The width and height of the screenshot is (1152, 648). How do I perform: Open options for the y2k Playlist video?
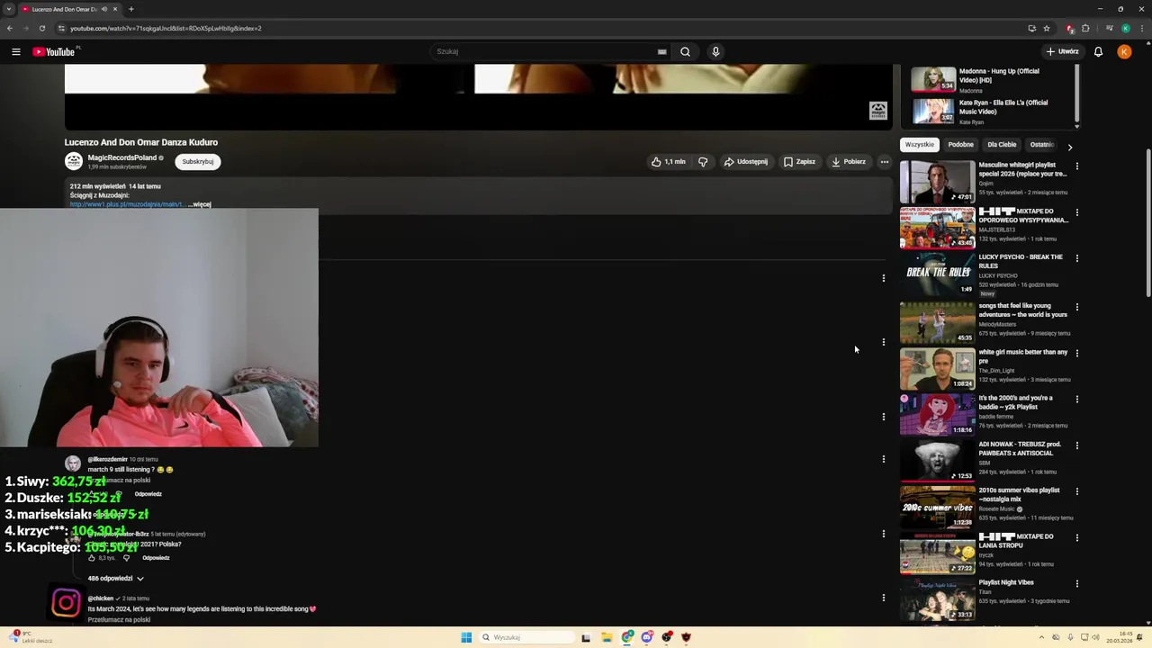coord(1076,399)
